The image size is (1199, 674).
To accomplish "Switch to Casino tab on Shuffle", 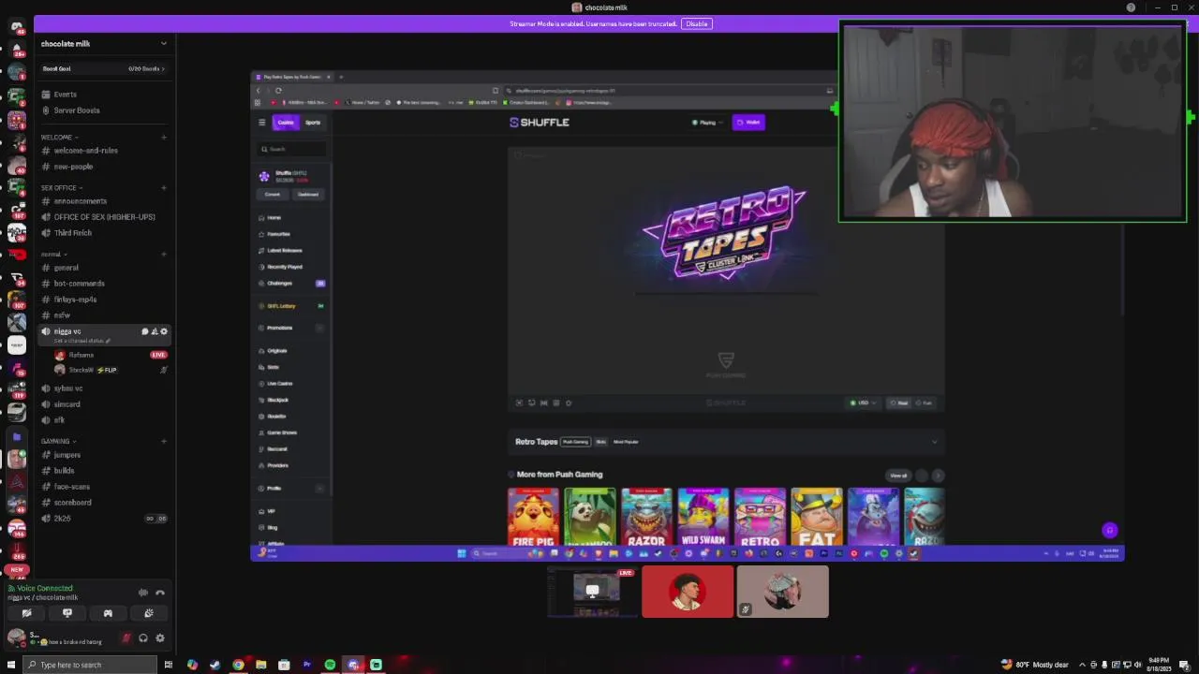I will coord(286,123).
